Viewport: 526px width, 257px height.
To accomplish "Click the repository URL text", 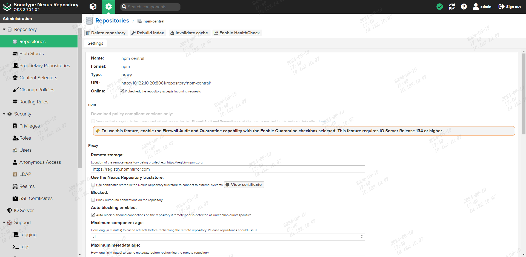I will [x=166, y=83].
